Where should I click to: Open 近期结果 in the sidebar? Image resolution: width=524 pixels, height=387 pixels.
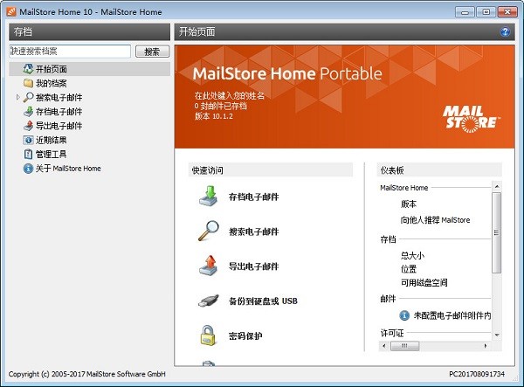click(52, 140)
